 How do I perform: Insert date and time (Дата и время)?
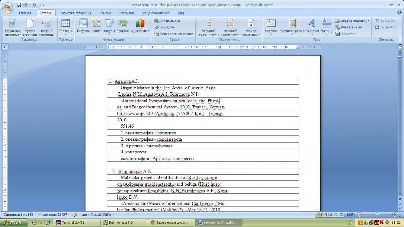pos(348,27)
